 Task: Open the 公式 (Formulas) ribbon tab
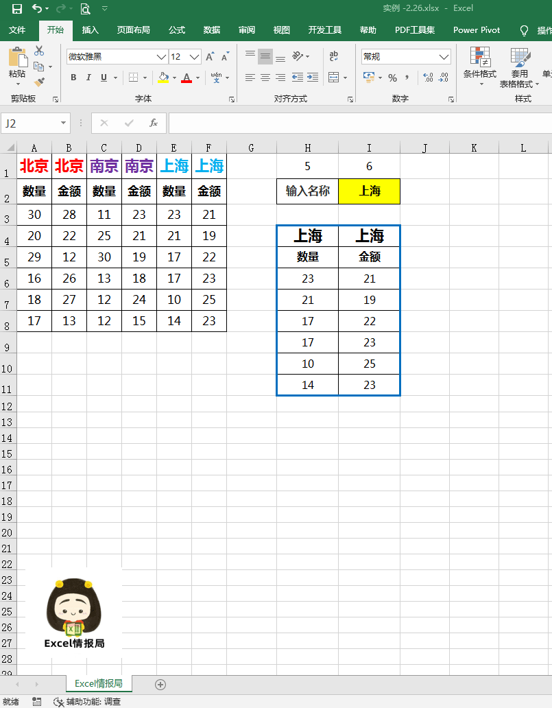177,30
